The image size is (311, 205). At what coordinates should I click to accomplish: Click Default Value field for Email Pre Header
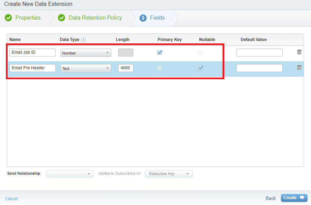coord(260,68)
